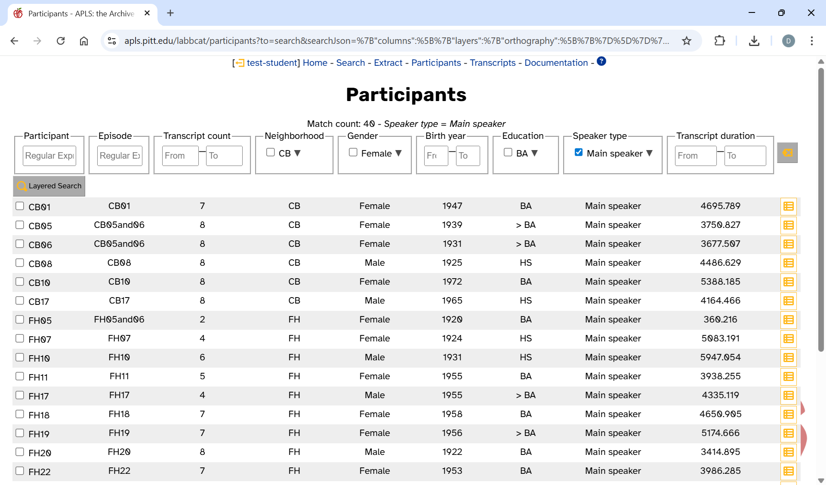Open transcripts list icon for FH07 row

(x=788, y=339)
